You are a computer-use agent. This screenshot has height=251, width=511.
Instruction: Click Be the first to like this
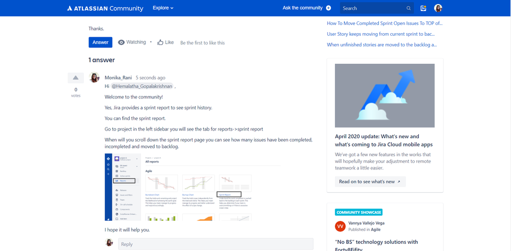click(x=202, y=42)
